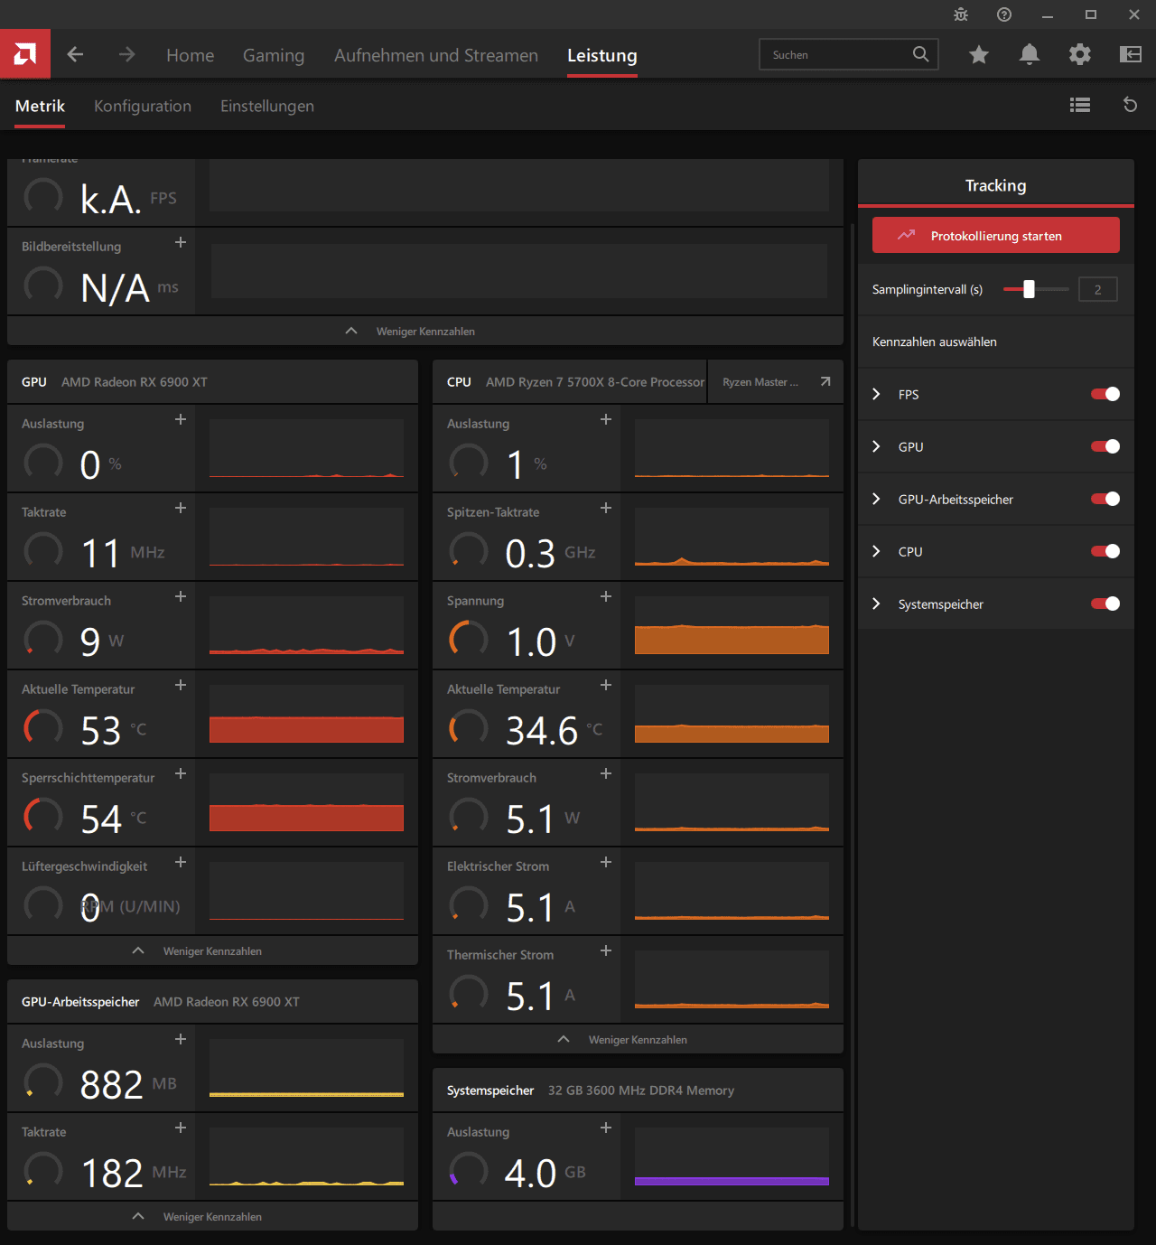Open the bug report icon

coord(961,14)
